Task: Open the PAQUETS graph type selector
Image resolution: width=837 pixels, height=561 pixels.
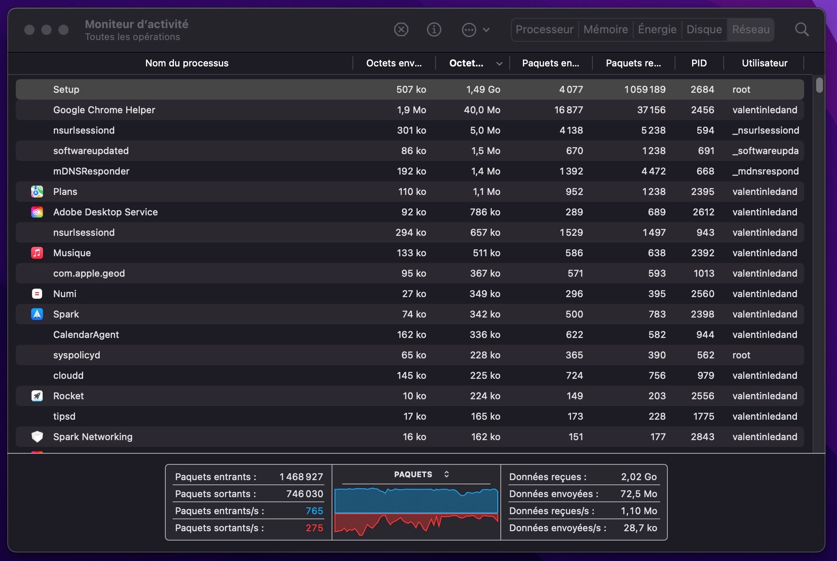Action: click(446, 474)
